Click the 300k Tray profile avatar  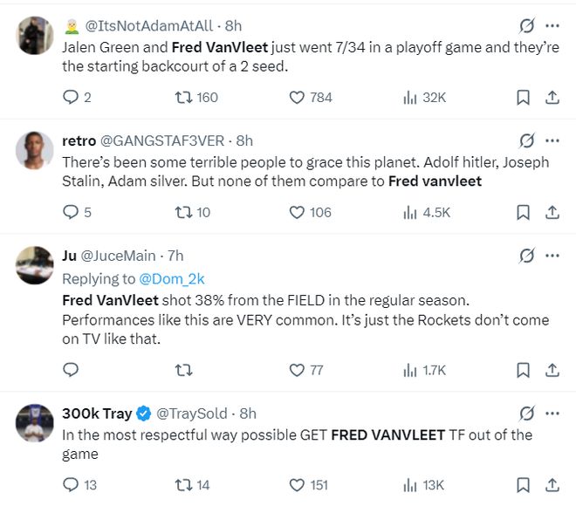click(35, 423)
